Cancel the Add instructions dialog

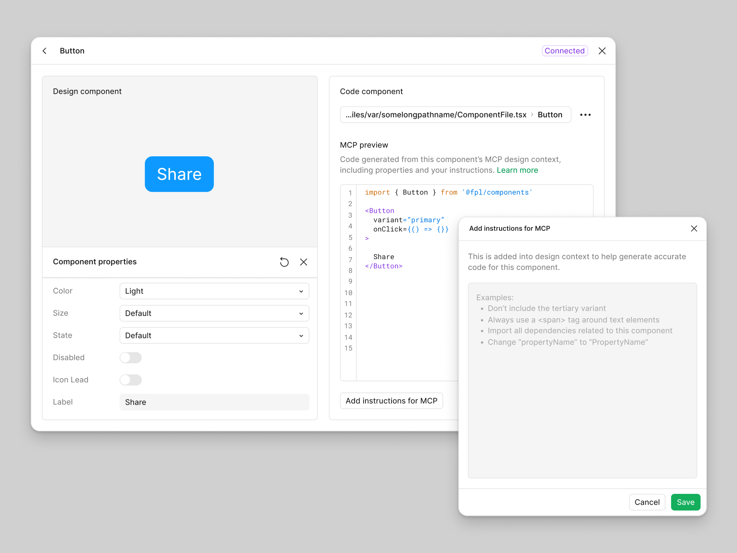(x=647, y=502)
